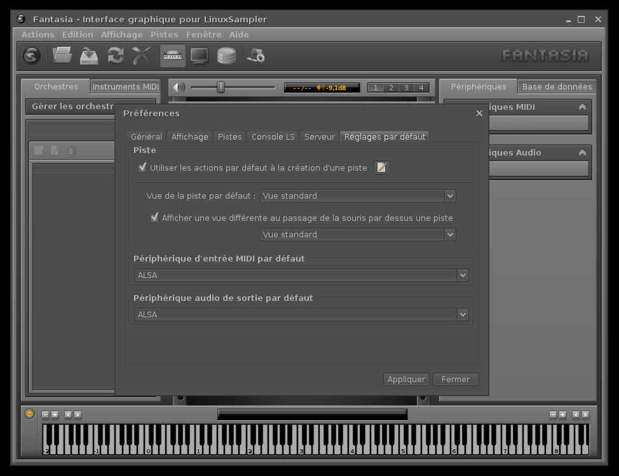Edit default track actions using the notepad icon
The height and width of the screenshot is (476, 619).
coord(382,168)
